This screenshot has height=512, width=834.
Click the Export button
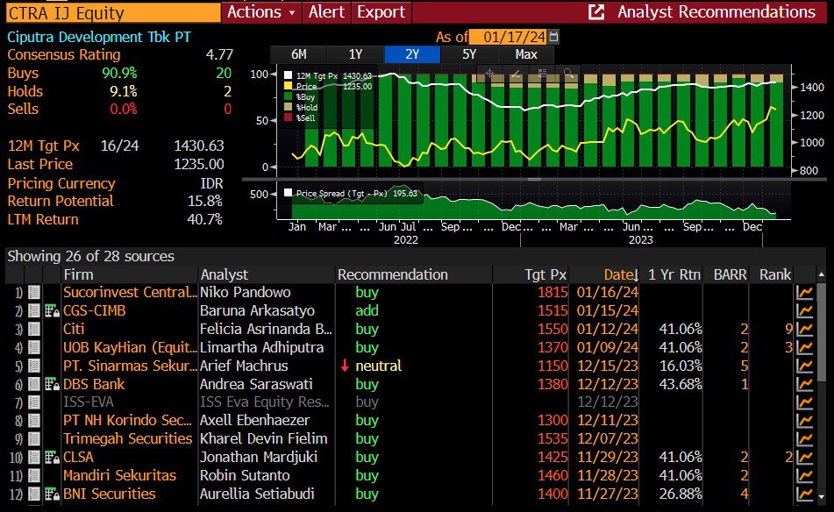tap(381, 12)
